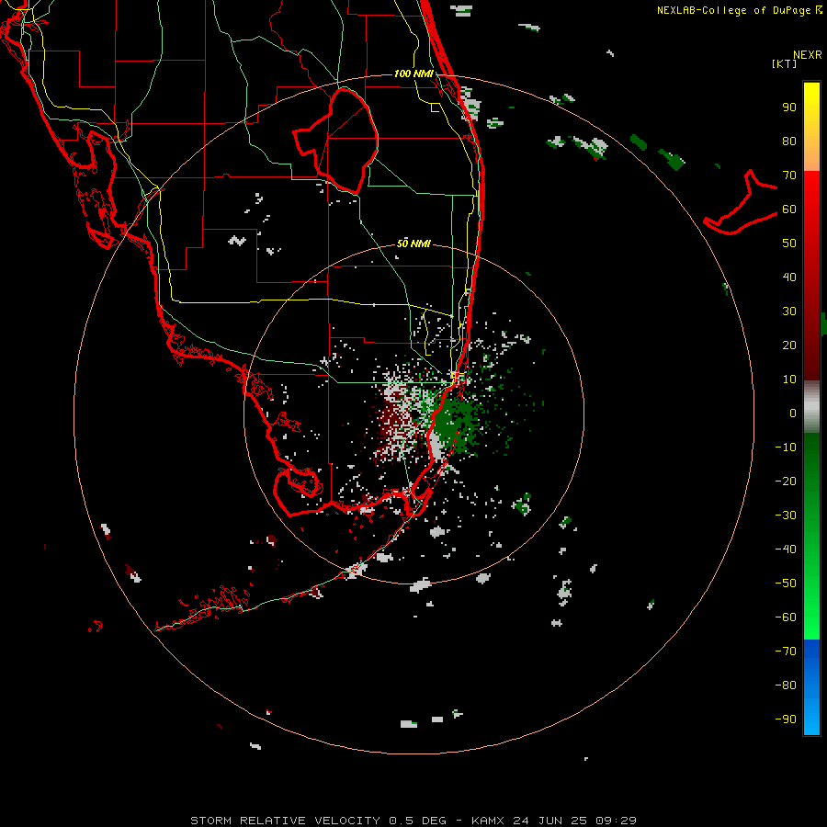Click the -90 value on the velocity scale
The height and width of the screenshot is (827, 827).
tap(786, 719)
